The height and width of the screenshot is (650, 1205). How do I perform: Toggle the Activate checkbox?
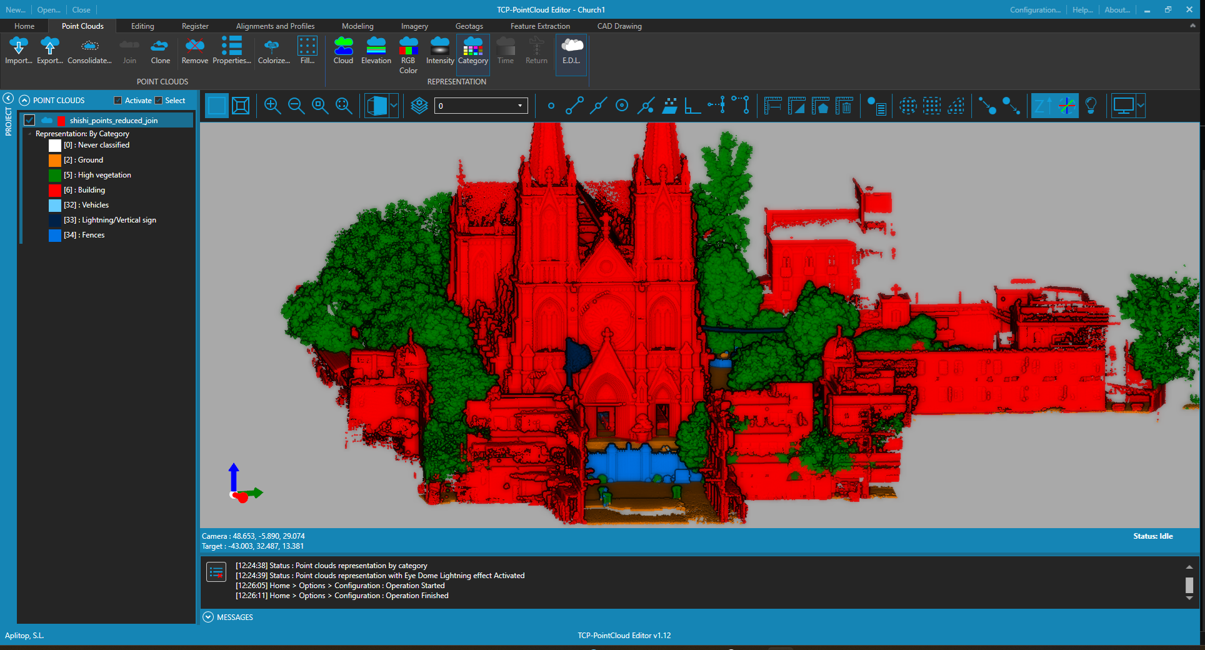tap(118, 101)
